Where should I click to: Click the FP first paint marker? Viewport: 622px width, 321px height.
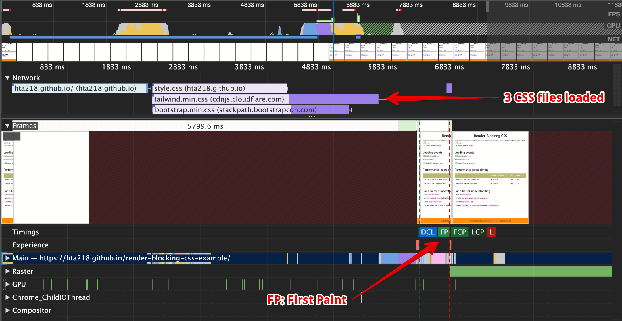click(x=444, y=232)
